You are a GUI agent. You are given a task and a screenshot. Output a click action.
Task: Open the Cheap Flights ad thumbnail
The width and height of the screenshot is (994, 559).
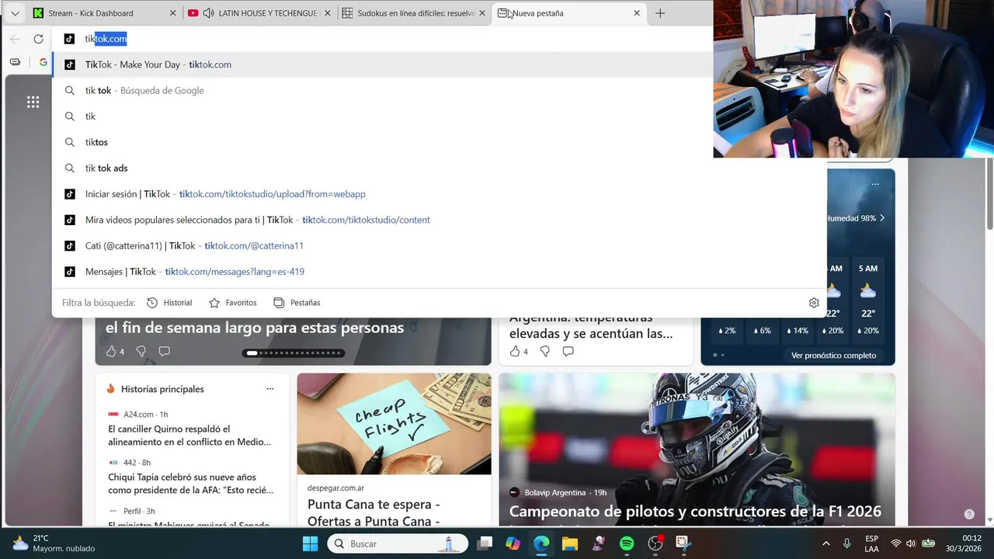[x=394, y=424]
